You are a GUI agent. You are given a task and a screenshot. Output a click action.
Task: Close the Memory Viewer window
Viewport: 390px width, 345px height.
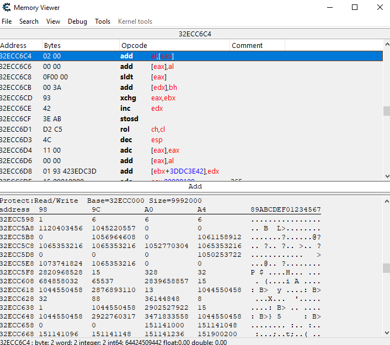point(380,8)
